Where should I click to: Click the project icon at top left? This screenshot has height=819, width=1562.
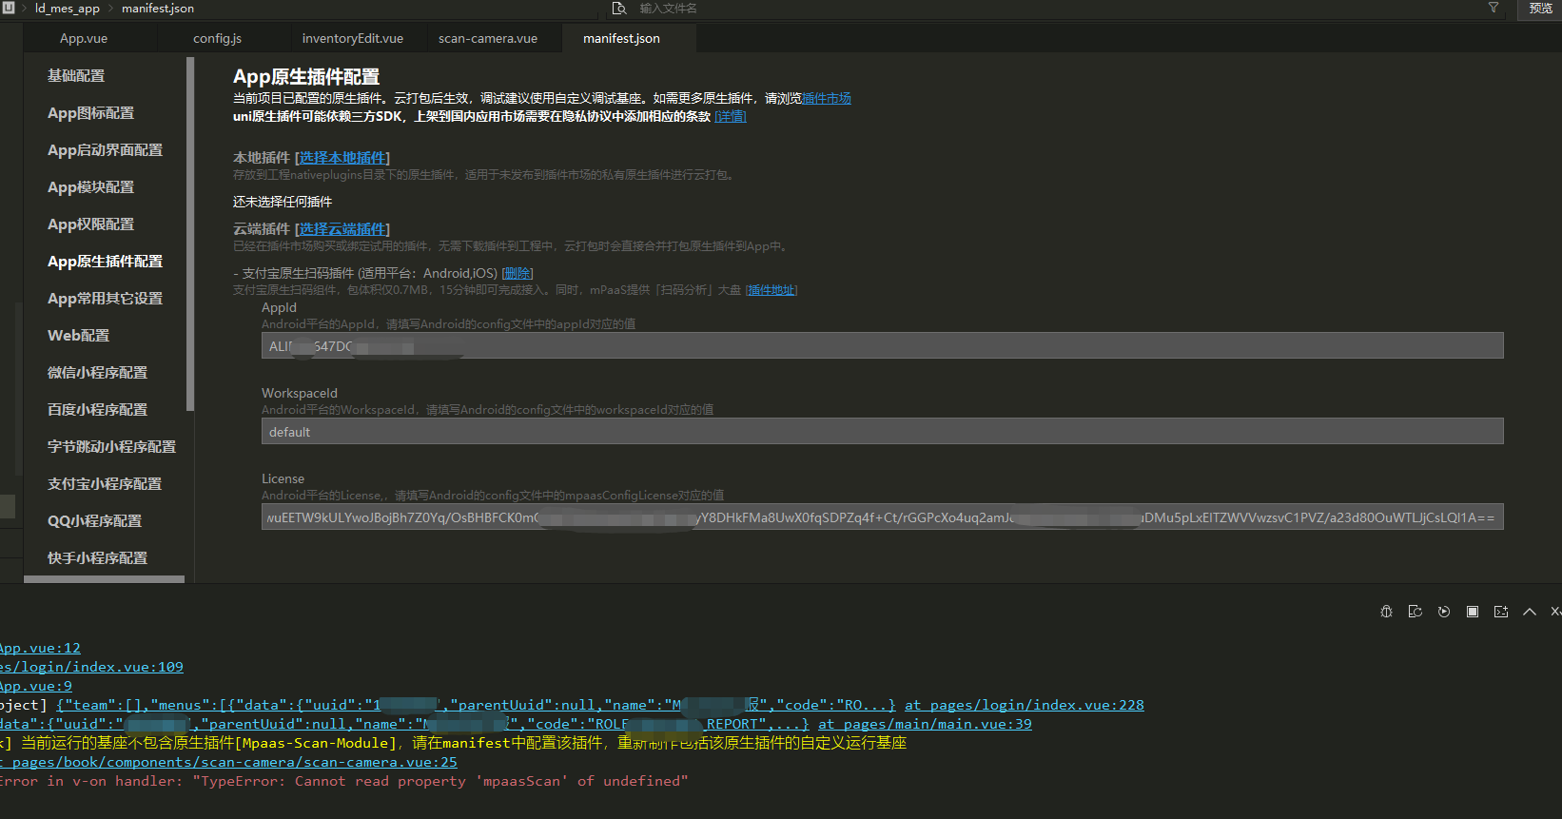tap(9, 8)
